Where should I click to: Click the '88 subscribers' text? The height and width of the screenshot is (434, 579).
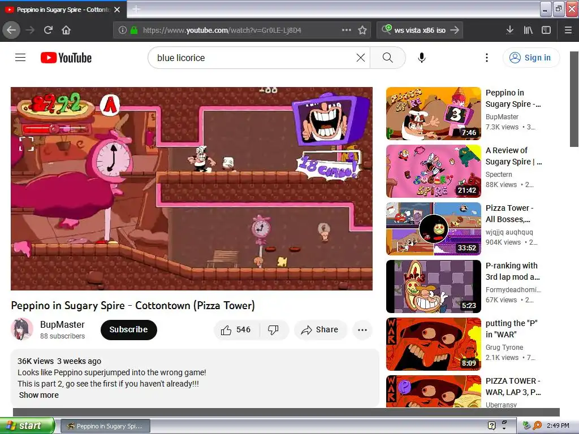click(62, 336)
